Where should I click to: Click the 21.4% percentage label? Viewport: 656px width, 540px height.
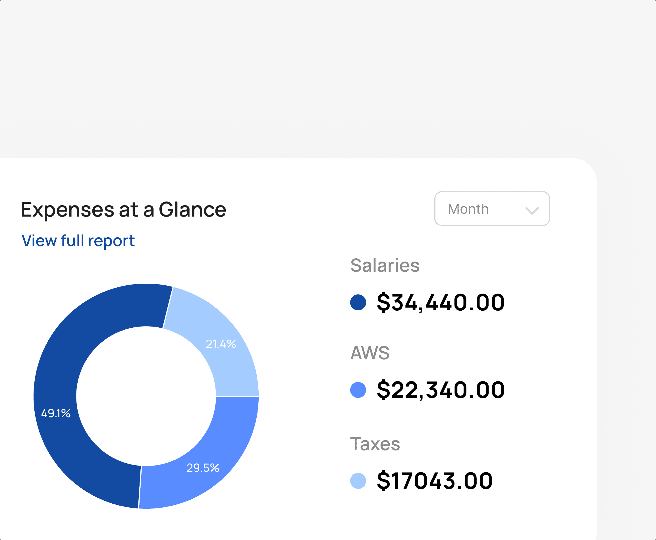[x=221, y=344]
